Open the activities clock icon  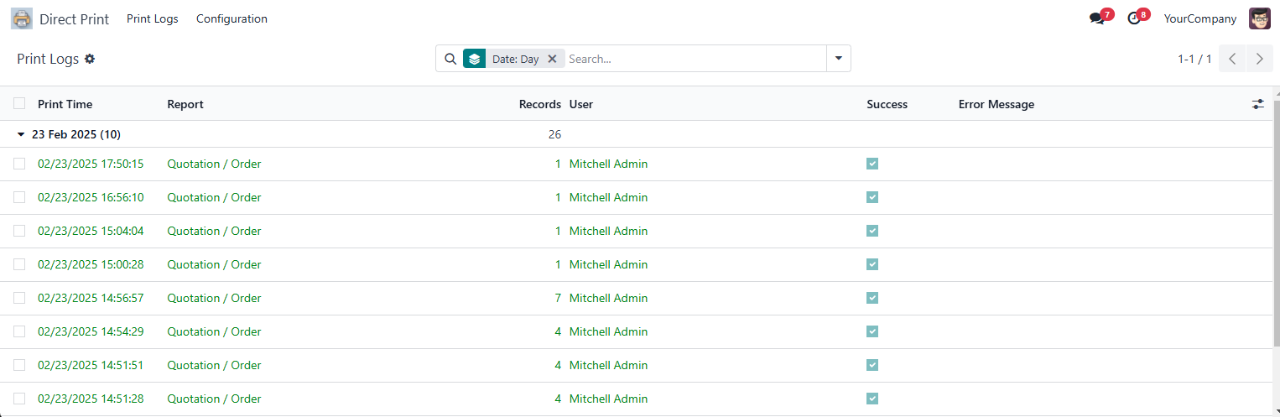pyautogui.click(x=1134, y=18)
